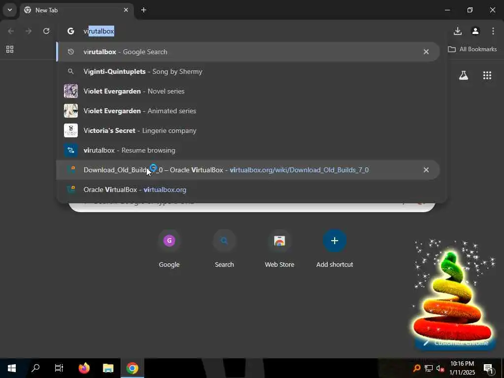Click the browser forward arrow

coord(29,31)
